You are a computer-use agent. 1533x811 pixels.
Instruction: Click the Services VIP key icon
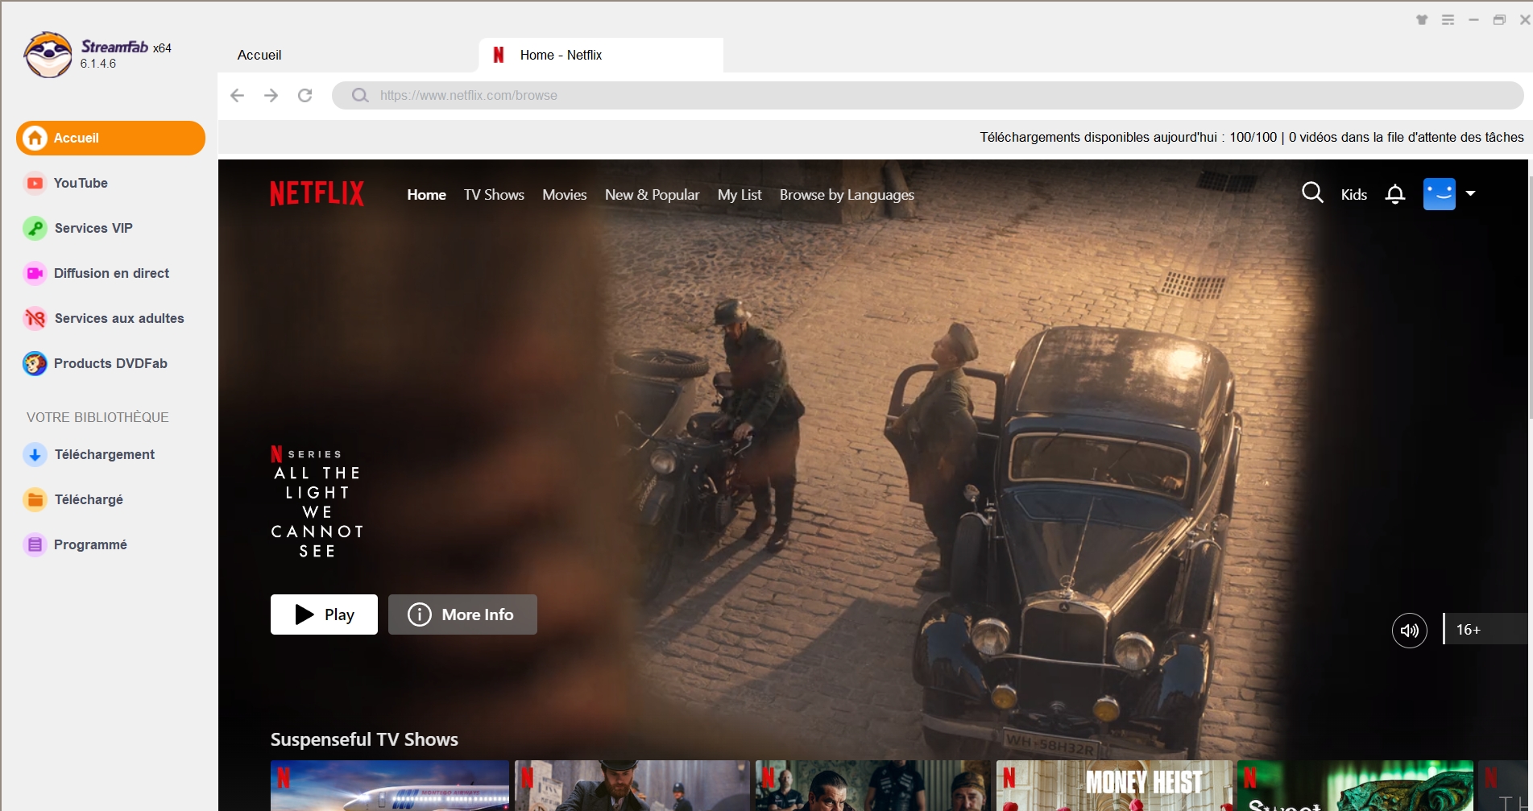pyautogui.click(x=35, y=228)
